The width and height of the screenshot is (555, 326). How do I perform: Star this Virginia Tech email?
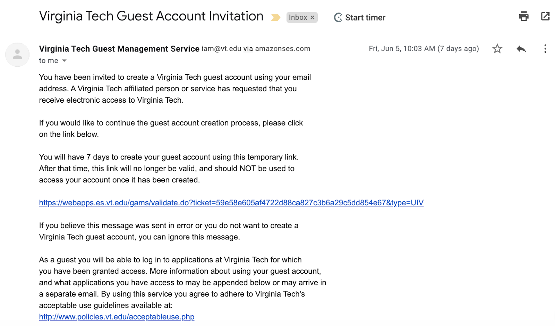pos(497,49)
